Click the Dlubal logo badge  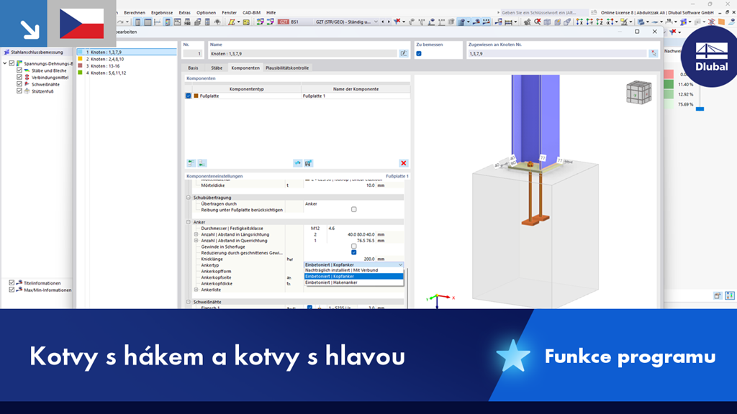(x=710, y=56)
